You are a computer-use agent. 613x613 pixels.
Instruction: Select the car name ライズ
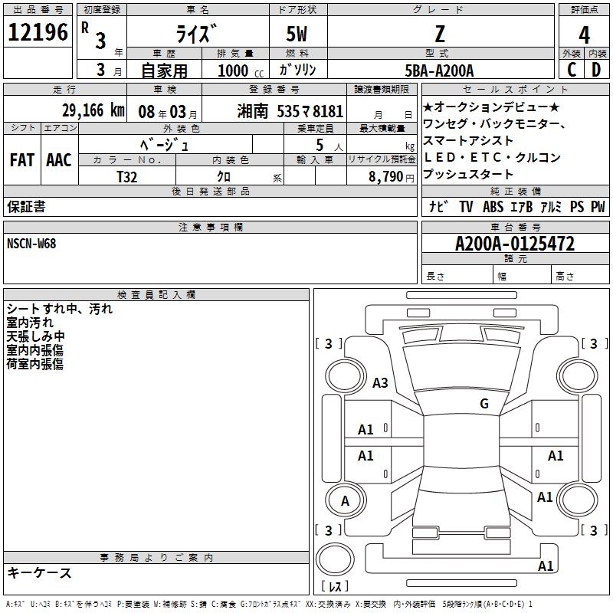196,34
